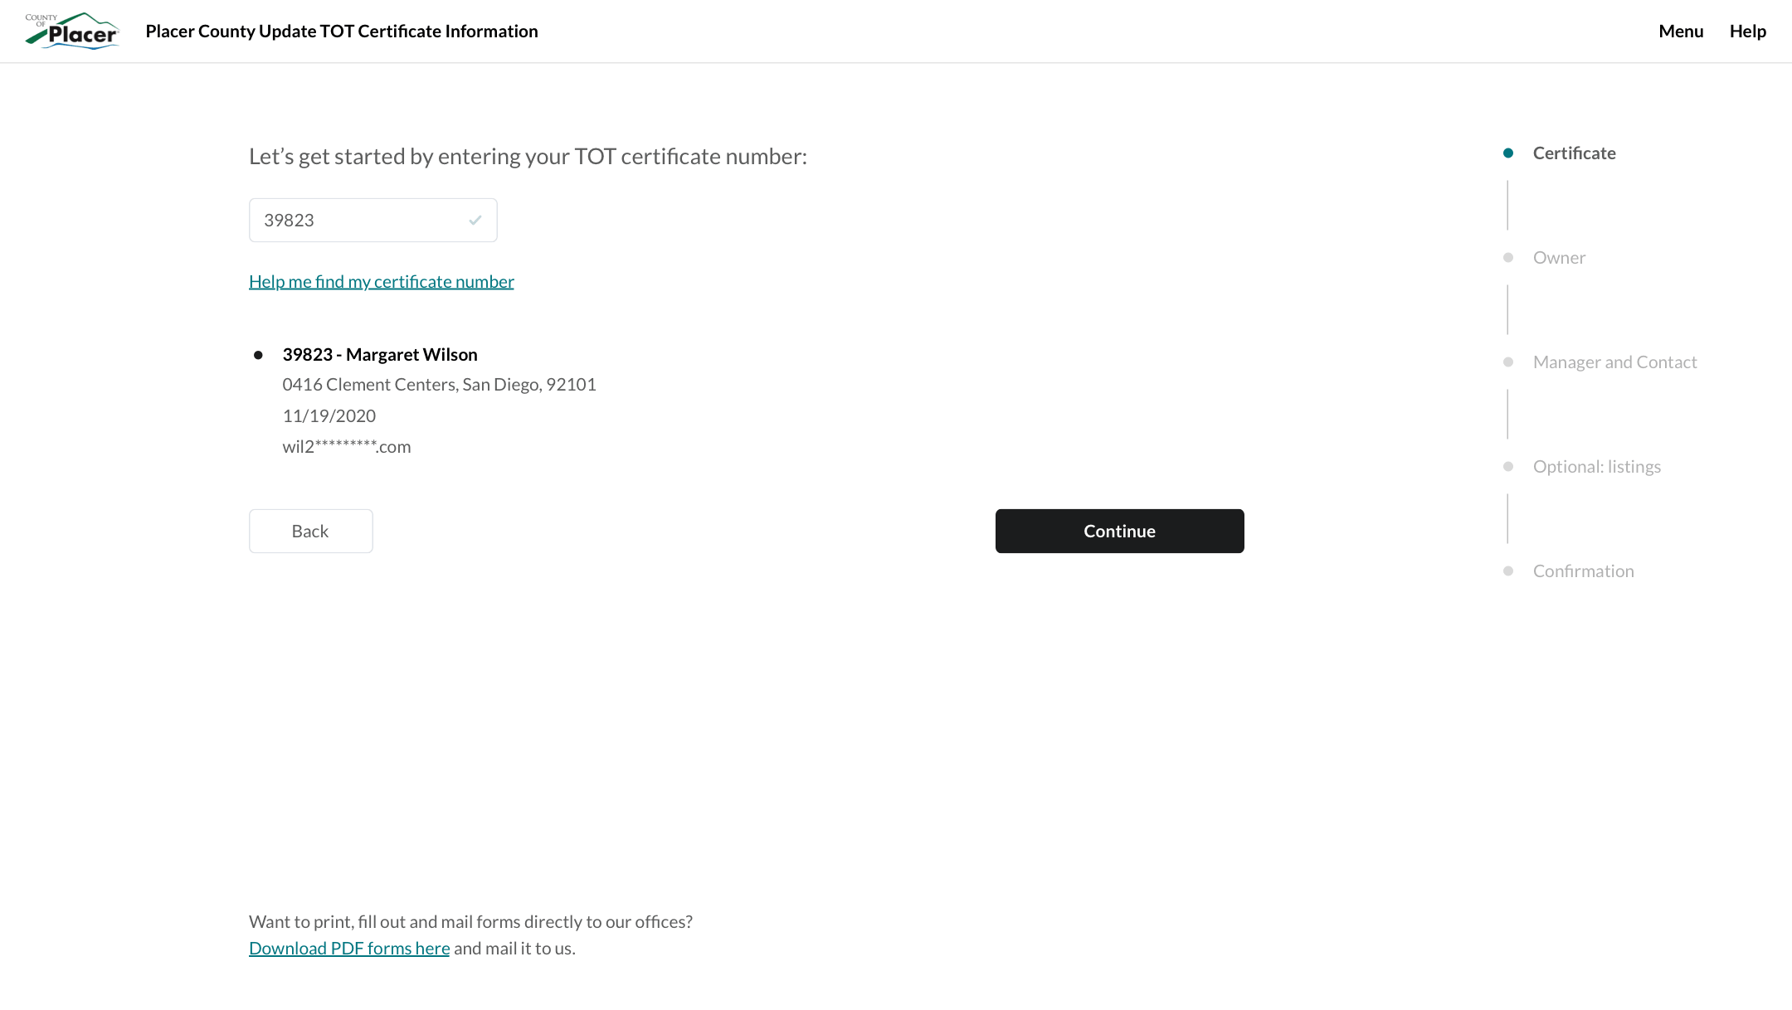Select the Owner step label
Viewport: 1792px width, 1010px height.
[x=1559, y=258]
